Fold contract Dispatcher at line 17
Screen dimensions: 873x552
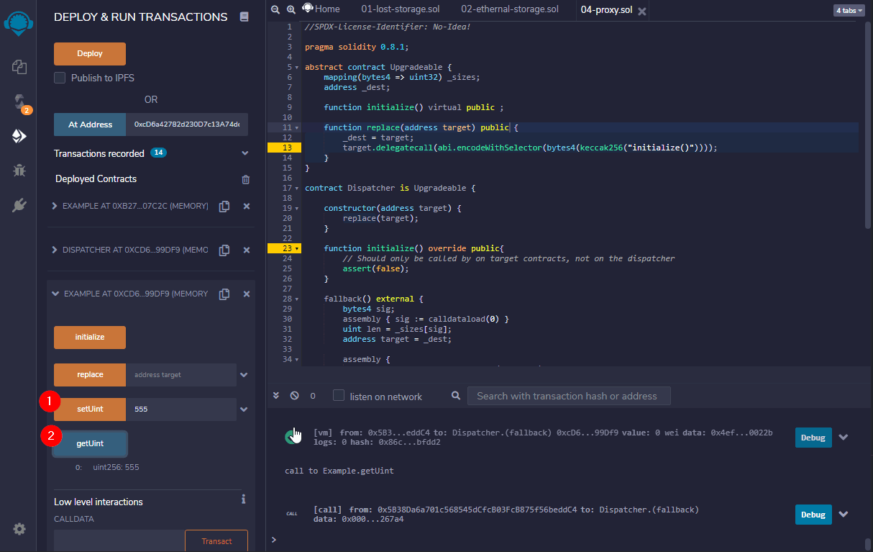pos(297,188)
